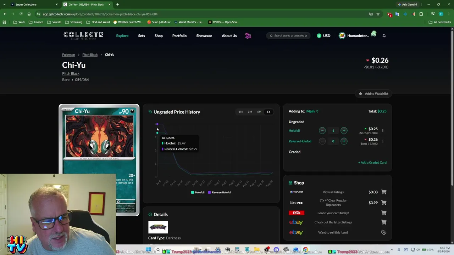This screenshot has width=454, height=255.
Task: Toggle Reverse Holofoil series in chart legend
Action: [x=220, y=192]
